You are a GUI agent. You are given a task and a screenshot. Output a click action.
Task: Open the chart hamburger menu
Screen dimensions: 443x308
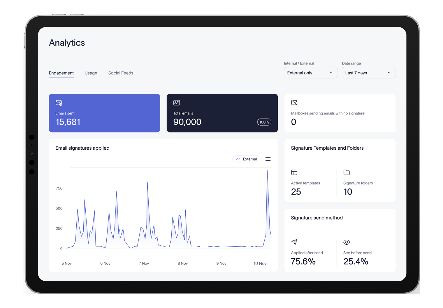tap(268, 159)
